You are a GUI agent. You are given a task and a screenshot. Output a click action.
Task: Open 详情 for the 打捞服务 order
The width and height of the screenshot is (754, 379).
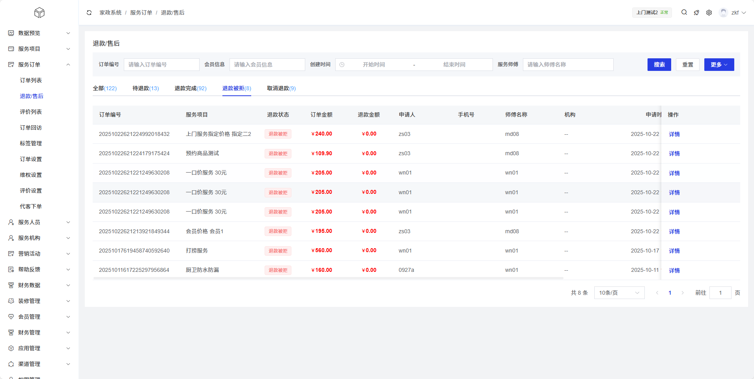click(674, 251)
